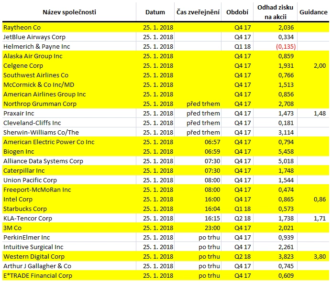The width and height of the screenshot is (332, 283).
Task: Click Raytheon's estimate value '2,036'
Action: (x=286, y=28)
